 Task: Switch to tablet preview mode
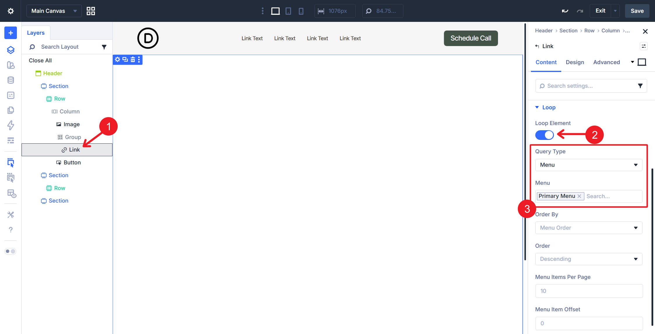[288, 11]
